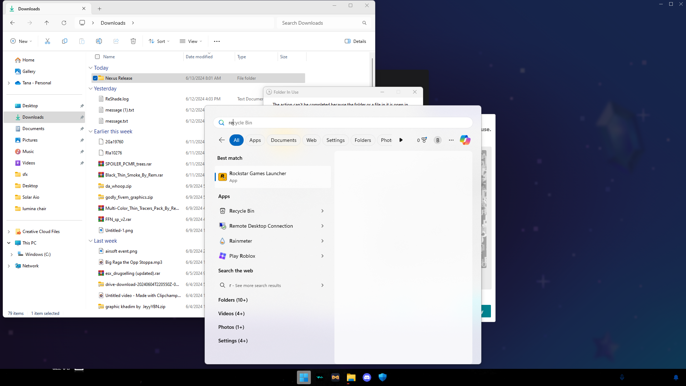Screen dimensions: 686x386
Task: Click the Rename icon in toolbar
Action: [x=99, y=41]
